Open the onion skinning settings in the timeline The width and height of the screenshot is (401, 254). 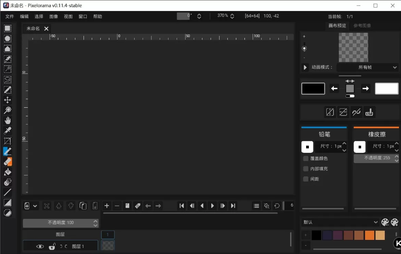click(266, 205)
